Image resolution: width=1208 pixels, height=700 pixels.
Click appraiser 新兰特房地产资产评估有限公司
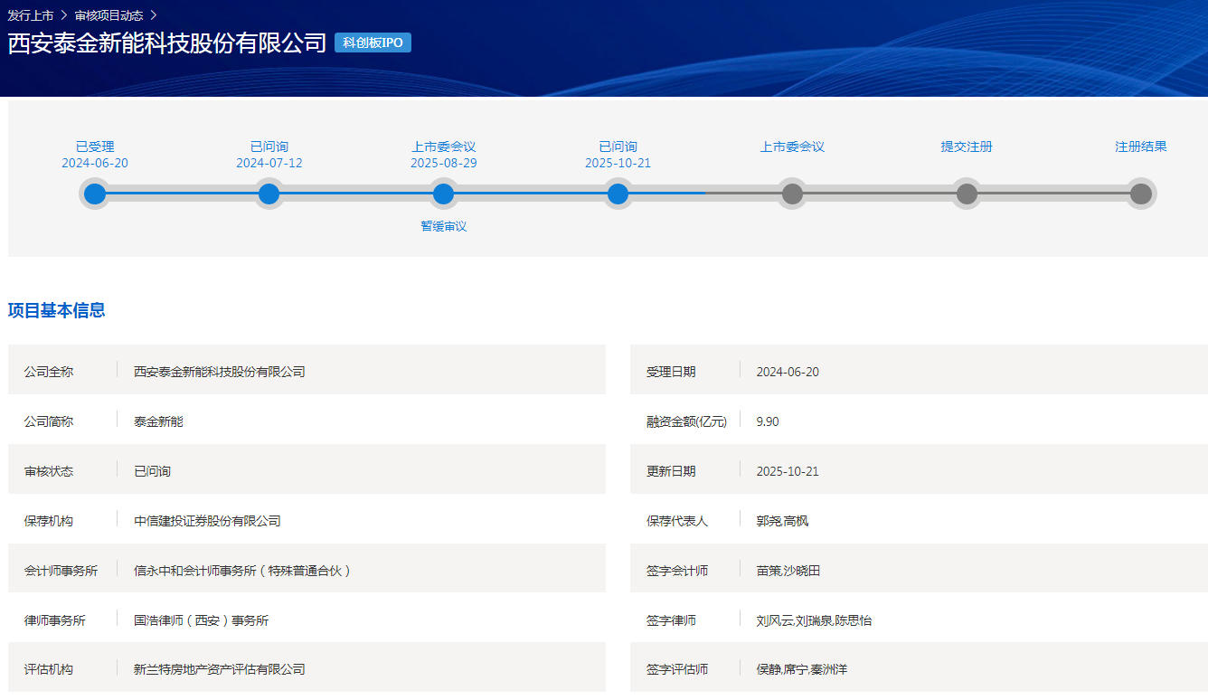click(219, 669)
